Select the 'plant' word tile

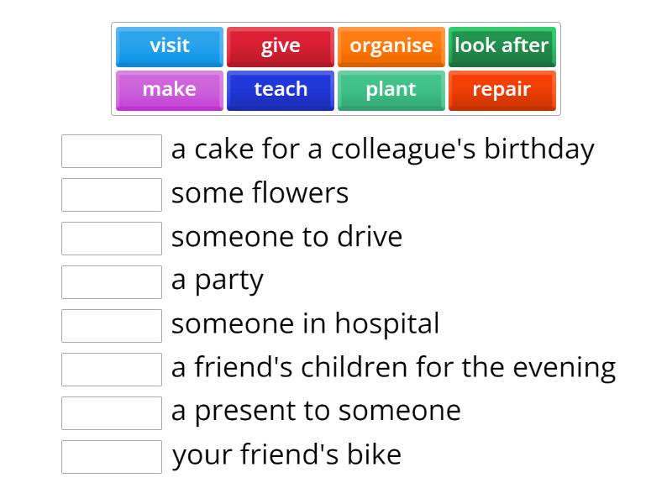[391, 90]
